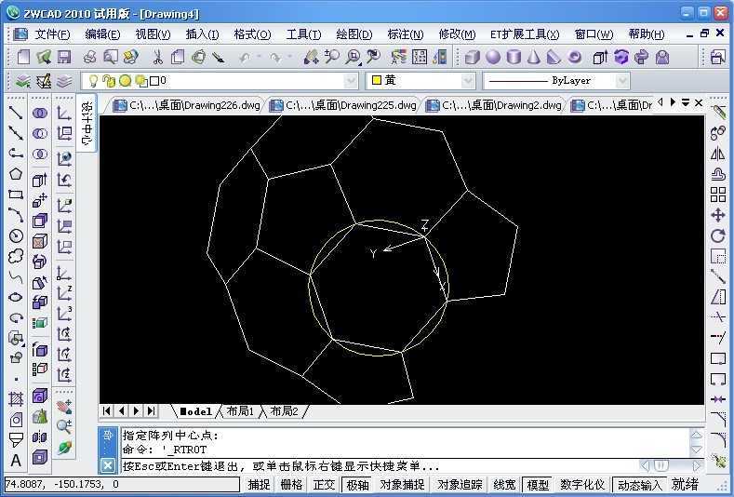Toggle 栅格 grid display
734x497 pixels.
pos(291,484)
